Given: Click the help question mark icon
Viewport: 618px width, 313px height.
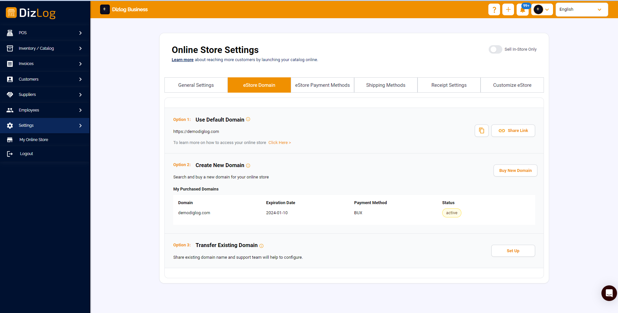Looking at the screenshot, I should click(x=494, y=9).
